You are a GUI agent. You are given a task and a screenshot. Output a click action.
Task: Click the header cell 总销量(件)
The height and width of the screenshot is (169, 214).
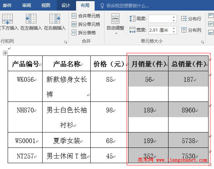pos(189,64)
